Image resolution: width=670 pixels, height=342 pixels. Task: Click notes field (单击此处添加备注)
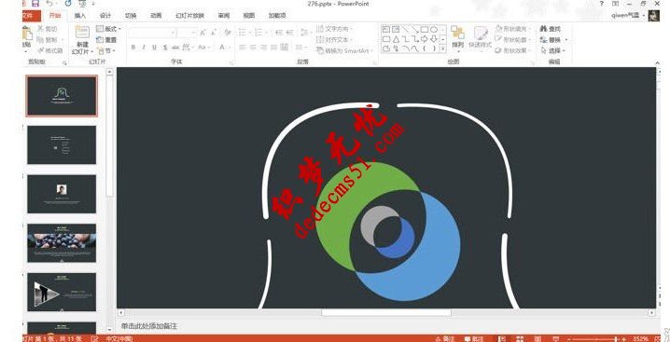[149, 326]
